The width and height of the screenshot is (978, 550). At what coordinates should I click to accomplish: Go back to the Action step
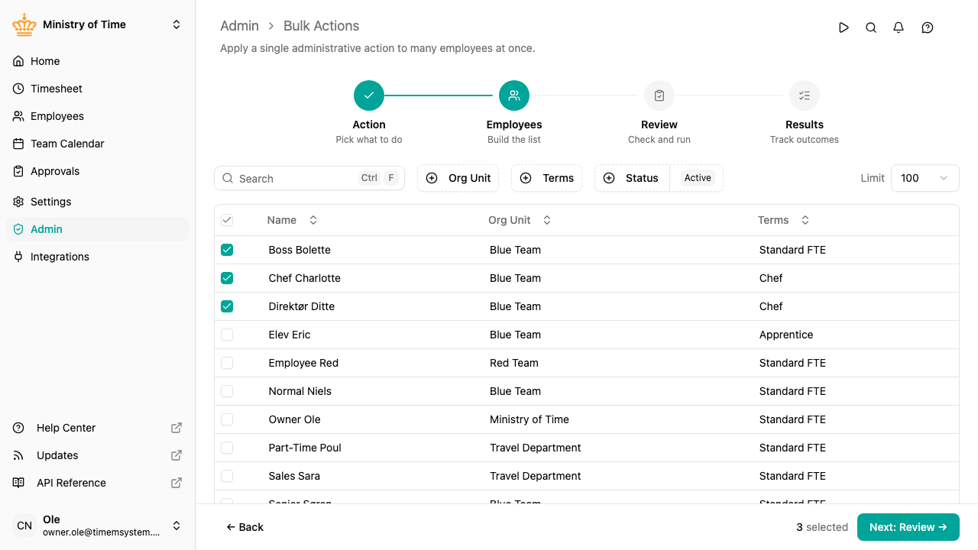[x=369, y=95]
